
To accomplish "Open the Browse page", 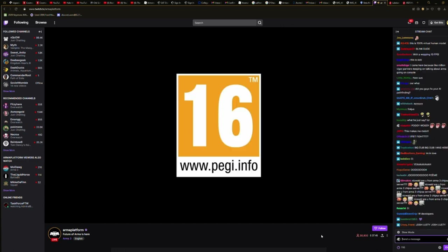I will tap(41, 22).
